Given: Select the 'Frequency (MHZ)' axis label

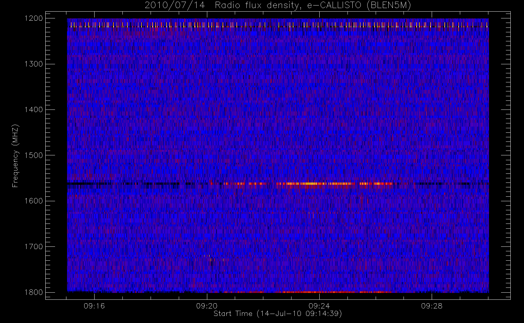Looking at the screenshot, I should coord(15,156).
